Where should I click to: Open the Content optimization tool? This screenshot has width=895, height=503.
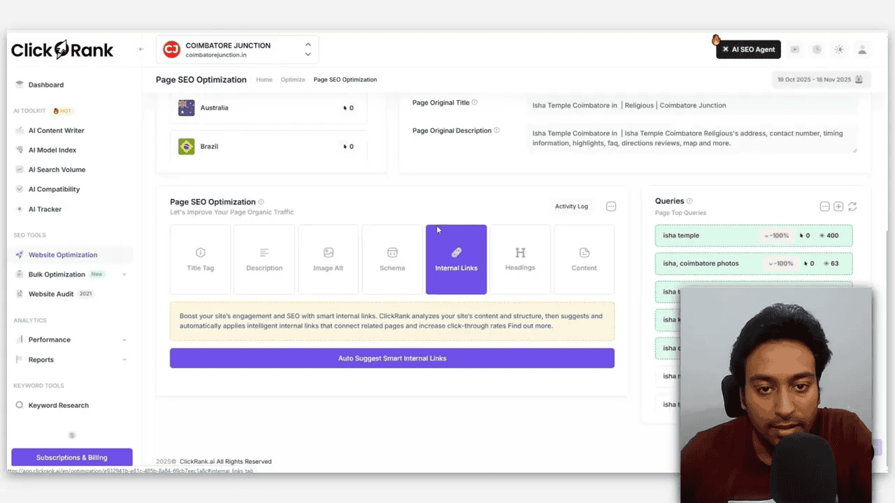click(584, 259)
